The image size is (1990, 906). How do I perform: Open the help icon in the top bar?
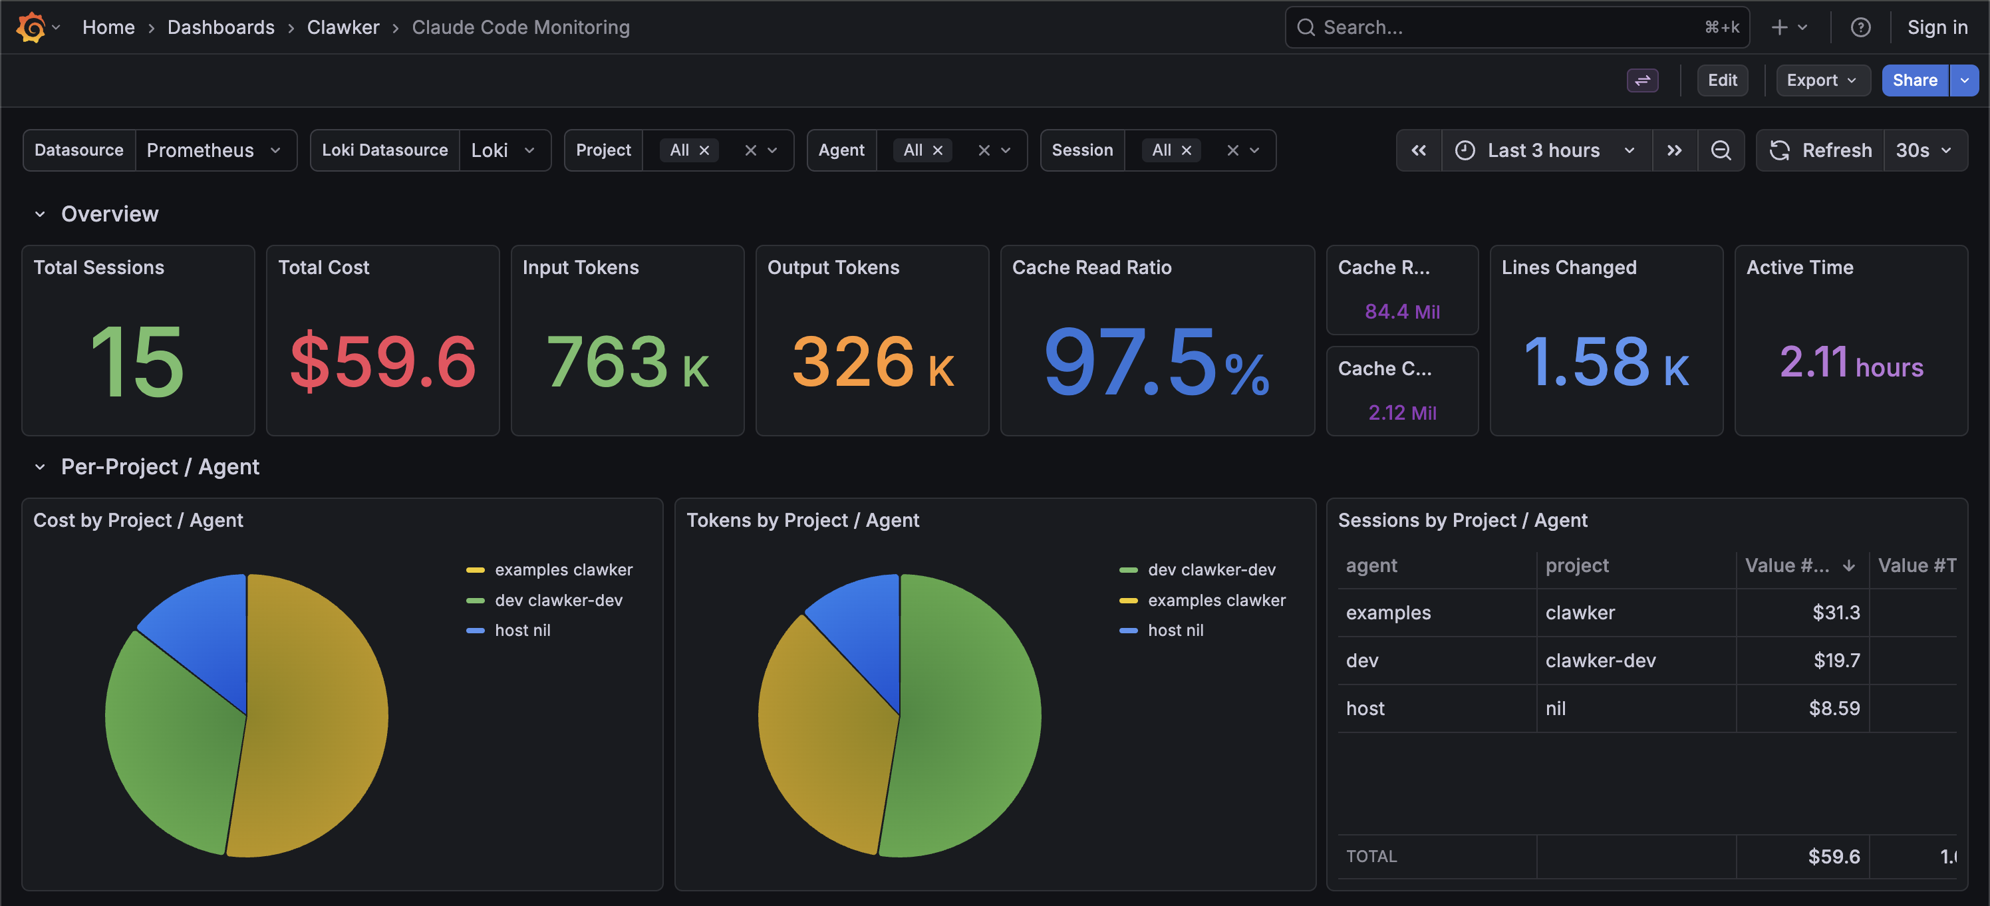[1862, 27]
